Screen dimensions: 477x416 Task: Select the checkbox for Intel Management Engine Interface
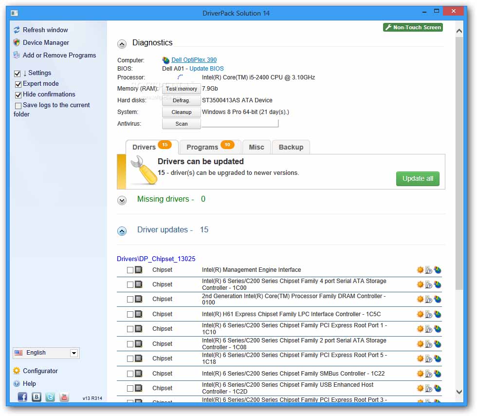coord(130,269)
